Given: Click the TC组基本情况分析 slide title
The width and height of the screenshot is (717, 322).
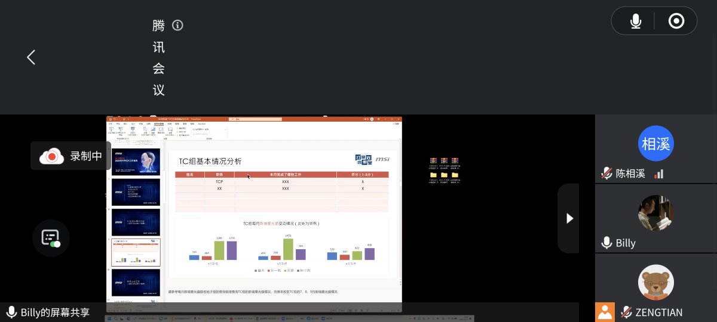Looking at the screenshot, I should point(210,161).
